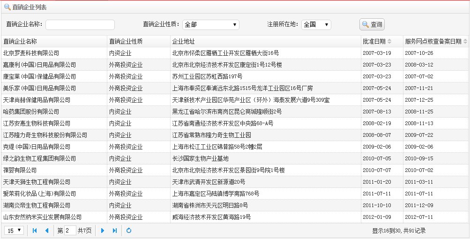Click the 查询 search button

point(372,24)
